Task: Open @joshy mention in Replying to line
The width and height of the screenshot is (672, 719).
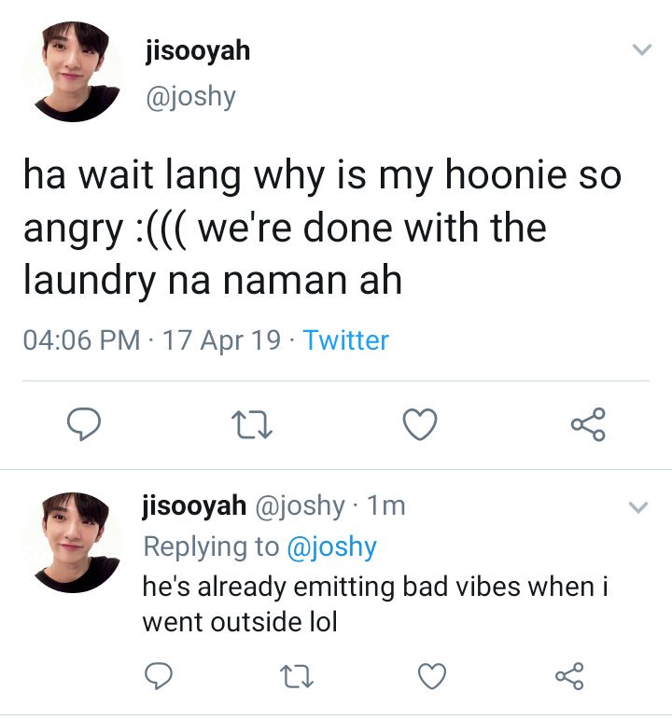Action: 332,546
